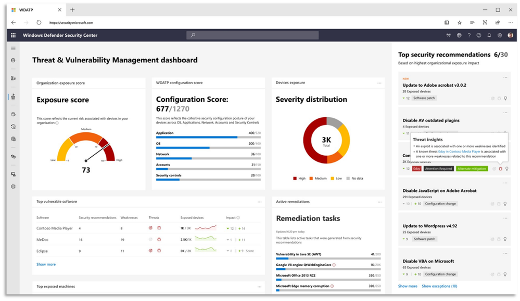The image size is (520, 301).
Task: Open Active remediations ellipsis menu
Action: click(x=379, y=202)
